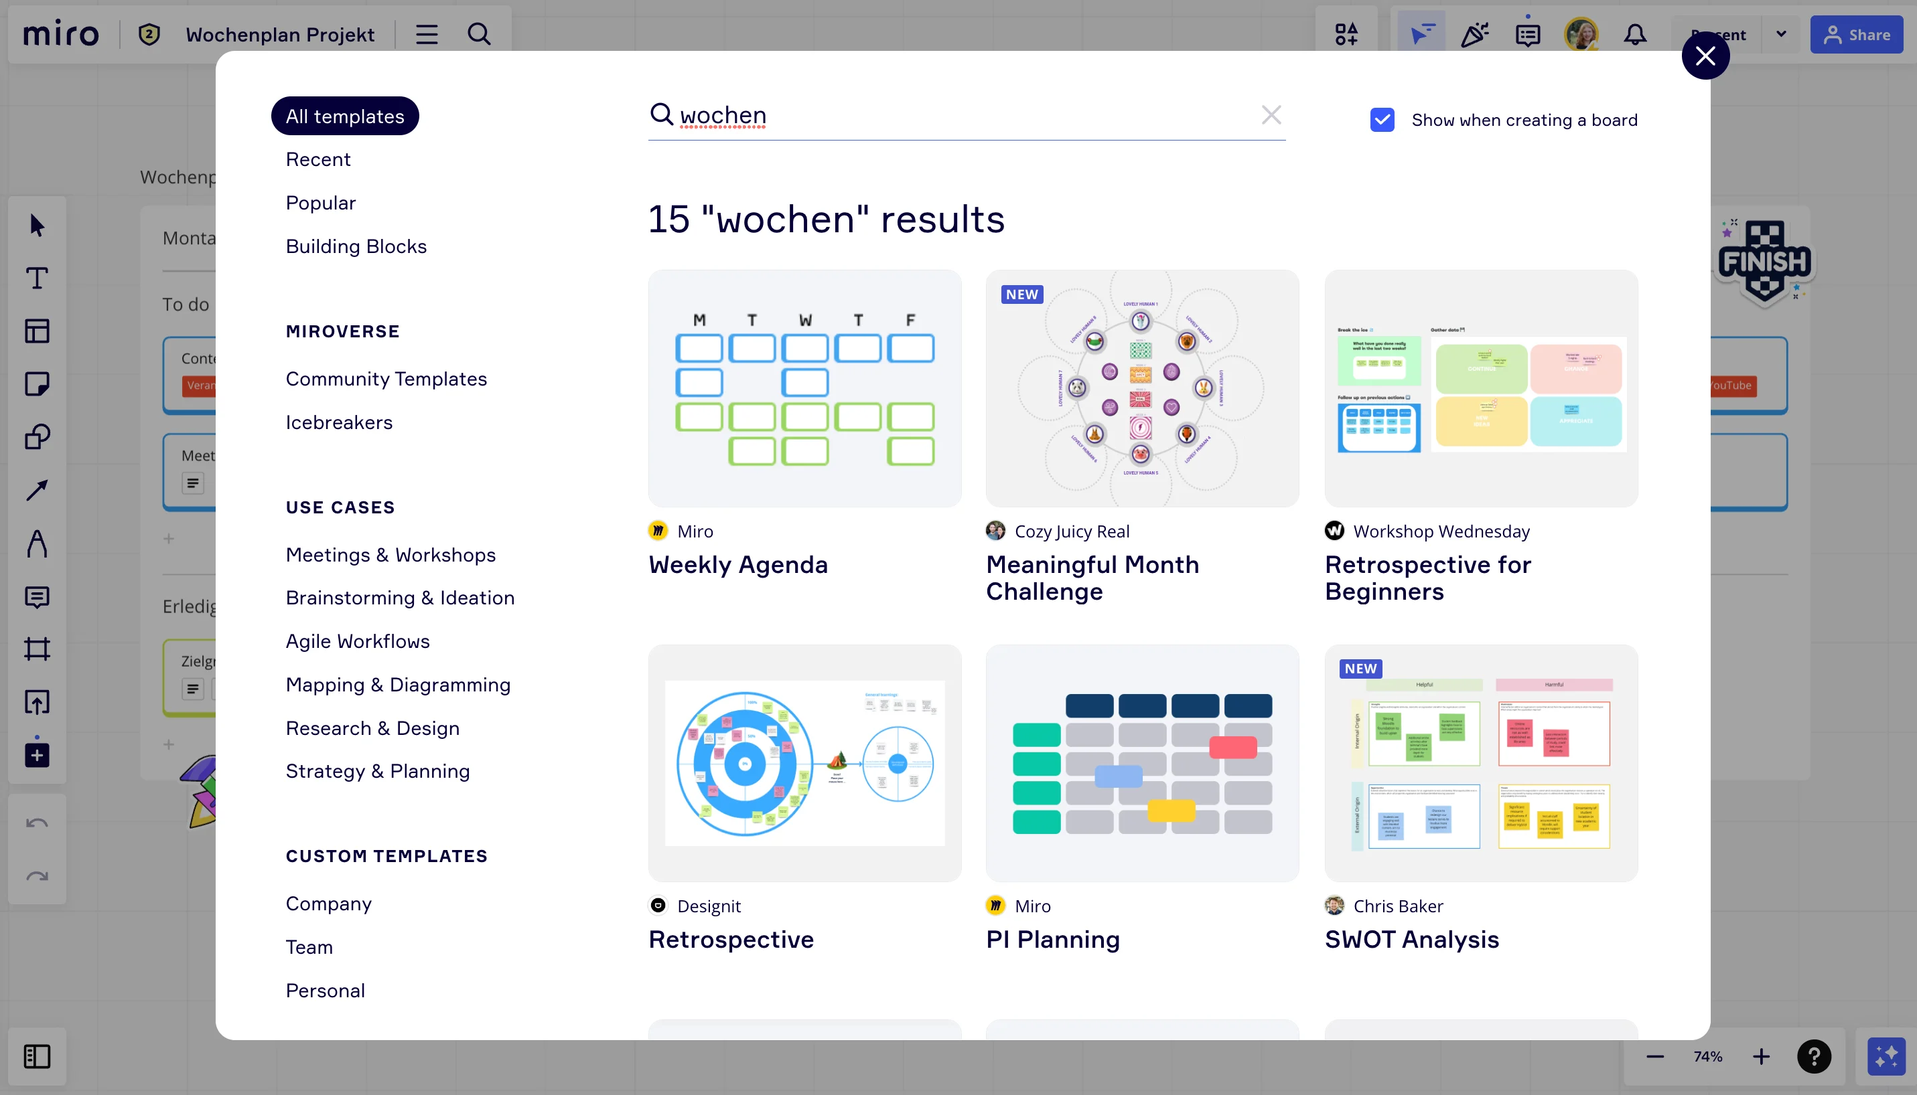The image size is (1917, 1095).
Task: Open the board search magnifier icon
Action: click(x=479, y=35)
